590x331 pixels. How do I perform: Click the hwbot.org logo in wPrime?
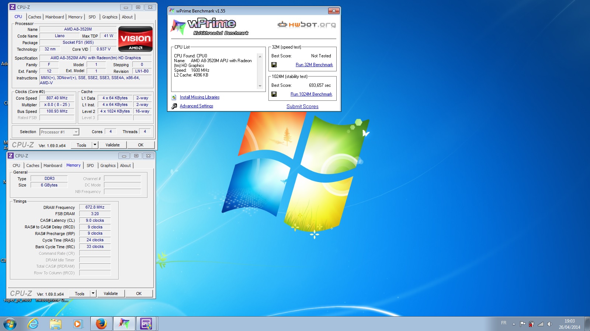pos(306,25)
